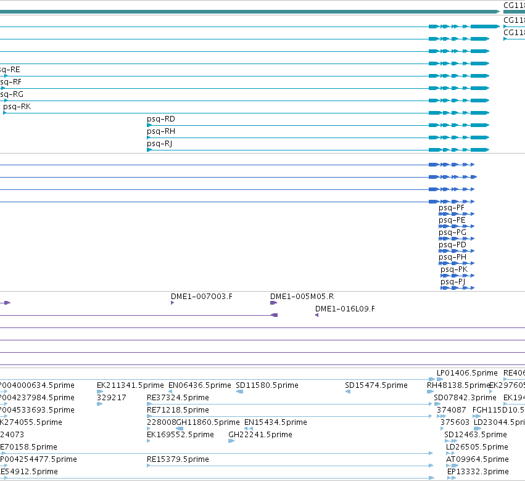Select EST SD07842.3prime
Image resolution: width=525 pixels, height=481 pixels.
465,398
